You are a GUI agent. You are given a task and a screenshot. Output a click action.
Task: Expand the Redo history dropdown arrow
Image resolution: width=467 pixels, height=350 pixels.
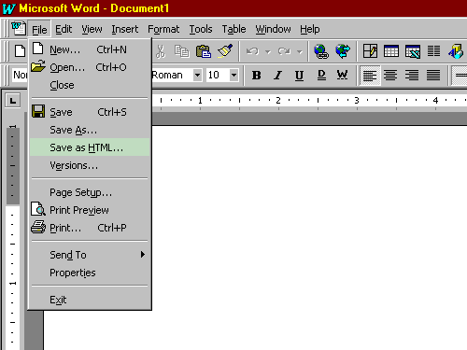point(300,51)
